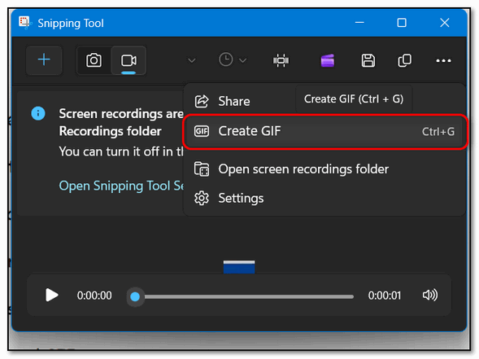Click the Copy icon in toolbar
This screenshot has height=359, width=479.
pos(404,60)
